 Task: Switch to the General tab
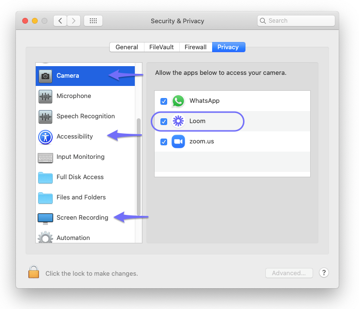(127, 47)
